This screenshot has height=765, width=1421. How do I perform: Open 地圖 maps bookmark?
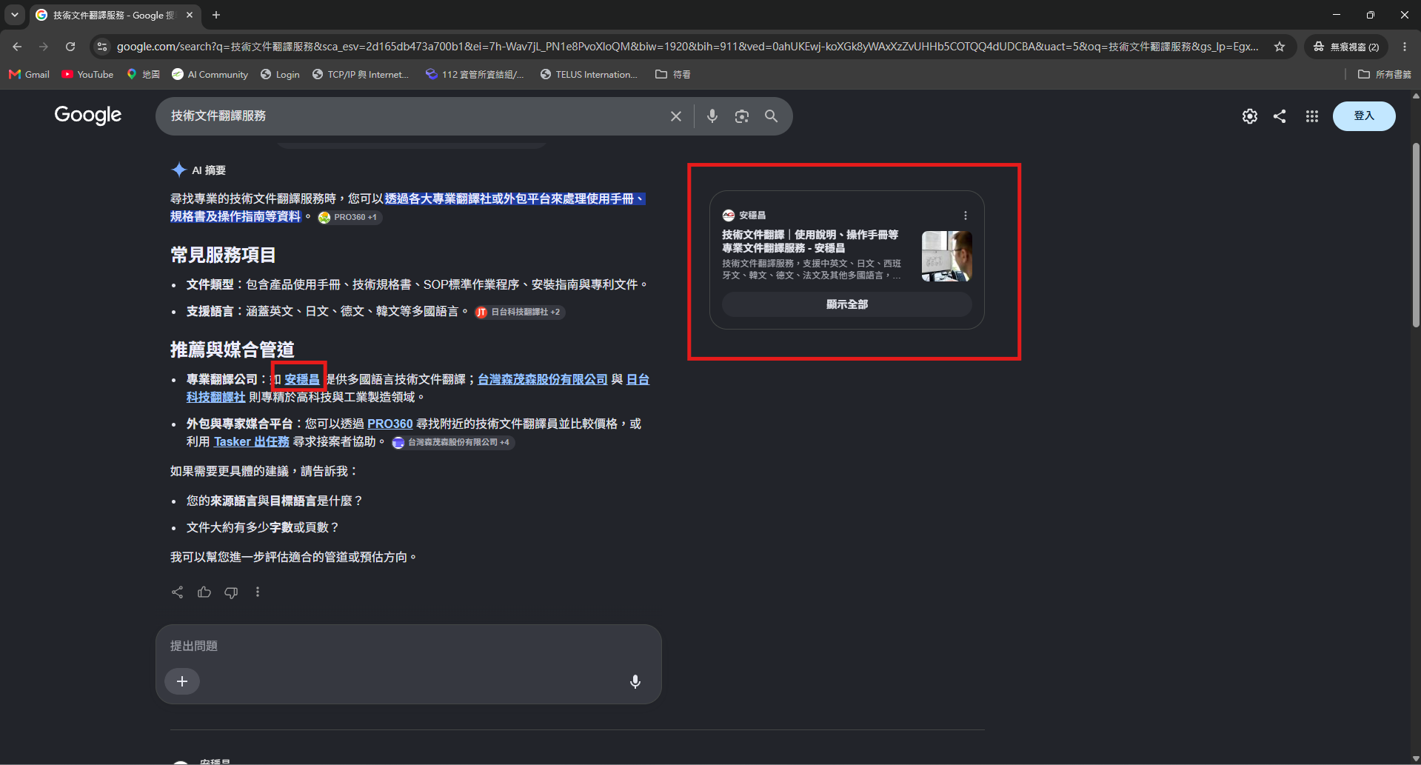pyautogui.click(x=144, y=74)
